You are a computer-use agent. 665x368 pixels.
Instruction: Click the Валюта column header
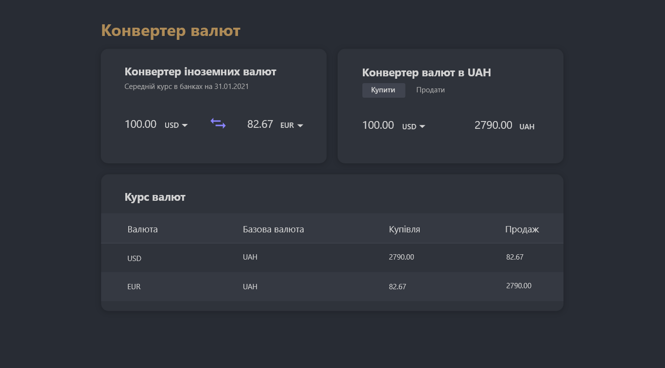tap(142, 229)
